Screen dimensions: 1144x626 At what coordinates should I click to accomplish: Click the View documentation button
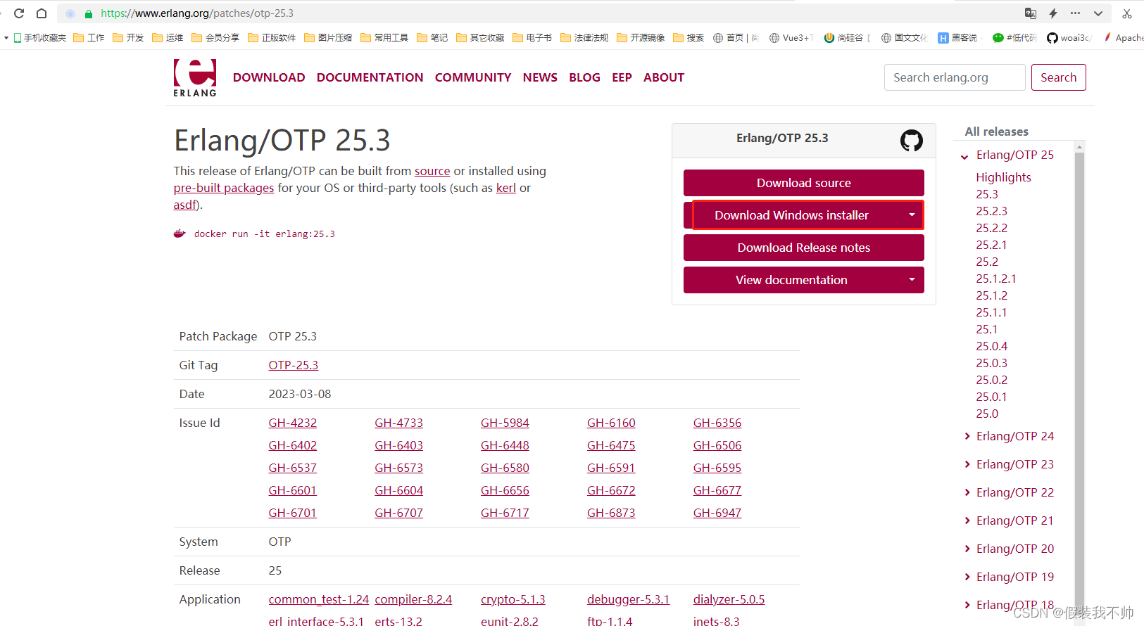791,280
